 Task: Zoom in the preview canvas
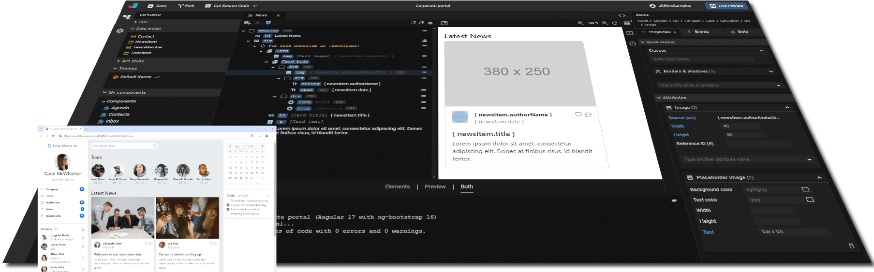click(x=605, y=23)
